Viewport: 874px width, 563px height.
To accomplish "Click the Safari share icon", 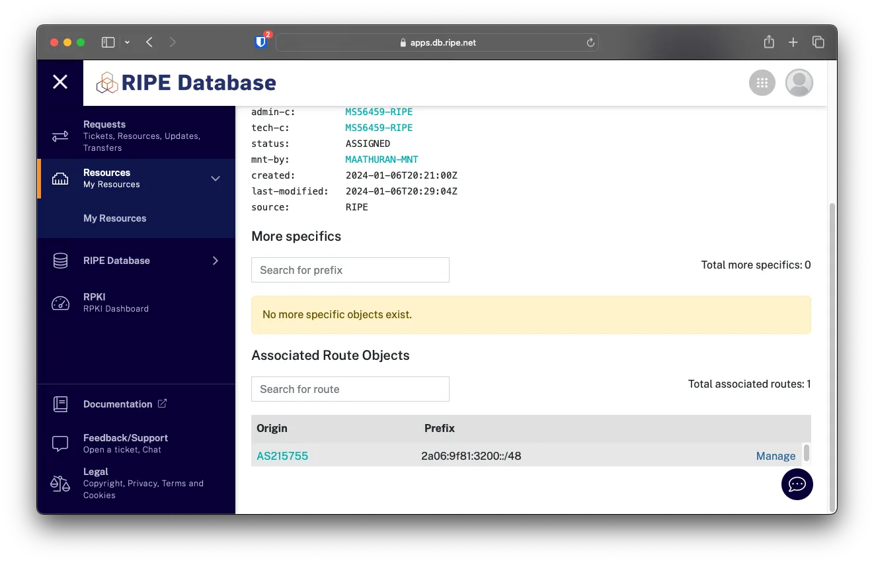I will tap(768, 42).
